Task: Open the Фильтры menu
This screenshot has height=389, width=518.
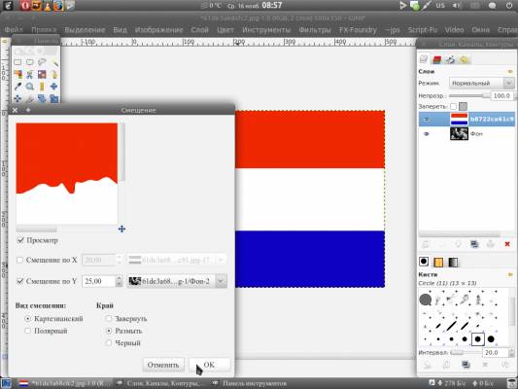Action: point(315,30)
